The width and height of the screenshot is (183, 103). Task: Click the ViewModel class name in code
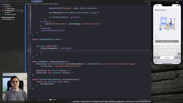[43, 62]
